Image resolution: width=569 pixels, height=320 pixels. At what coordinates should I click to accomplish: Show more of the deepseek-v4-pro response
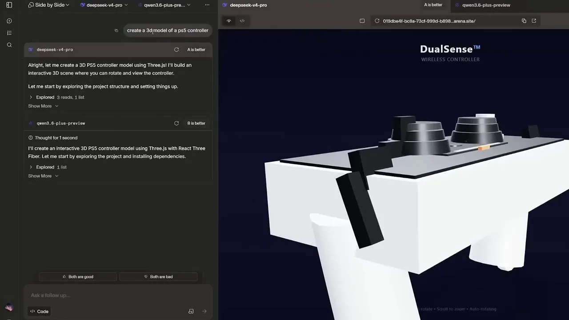point(43,106)
